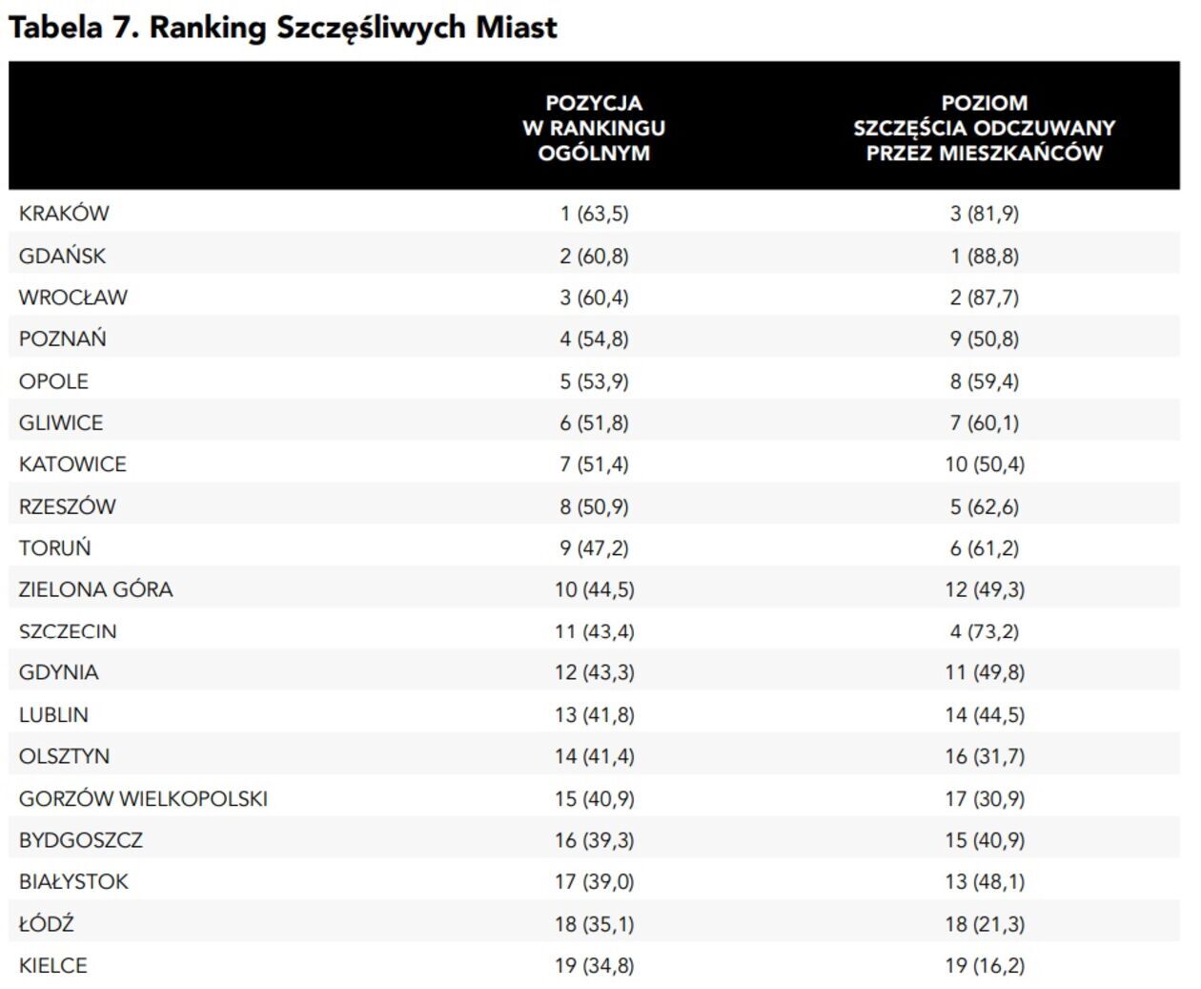Screen dimensions: 1201x989
Task: Select the OPOLE city name
Action: (x=53, y=381)
